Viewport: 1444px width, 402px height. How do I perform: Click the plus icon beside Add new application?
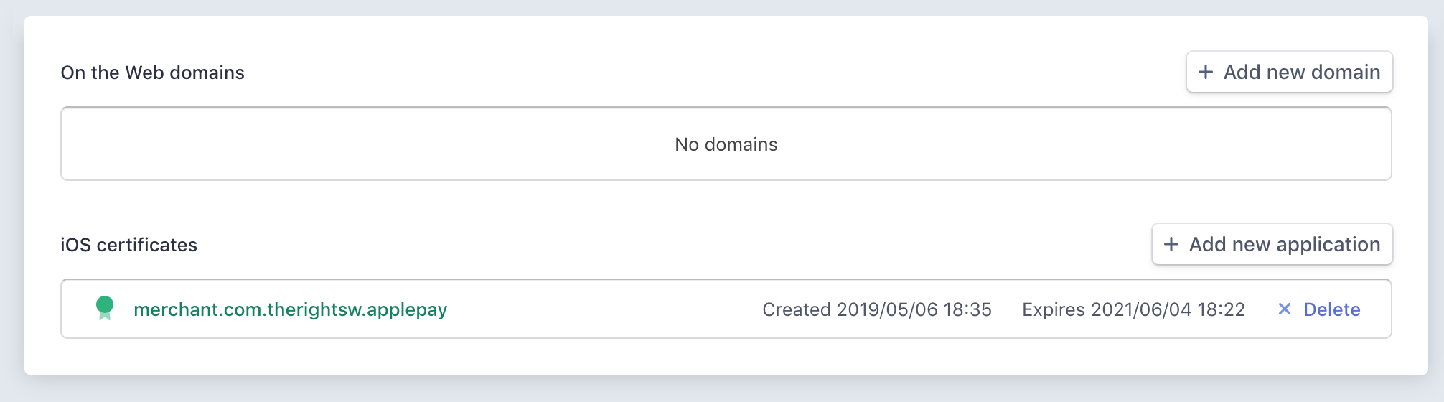click(x=1171, y=244)
